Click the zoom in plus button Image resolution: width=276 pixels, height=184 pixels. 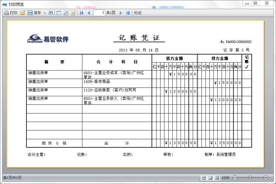point(266,178)
